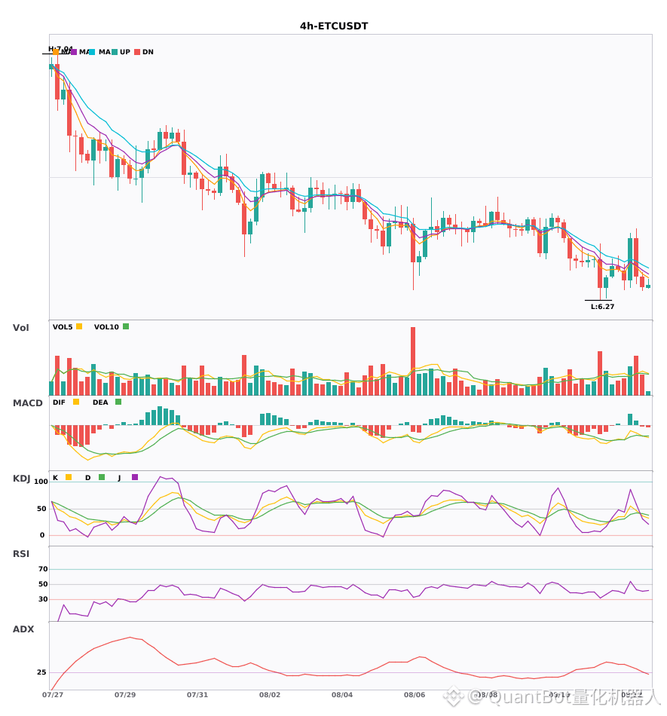Click the RSI axis value 70
The width and height of the screenshot is (667, 716).
[43, 569]
